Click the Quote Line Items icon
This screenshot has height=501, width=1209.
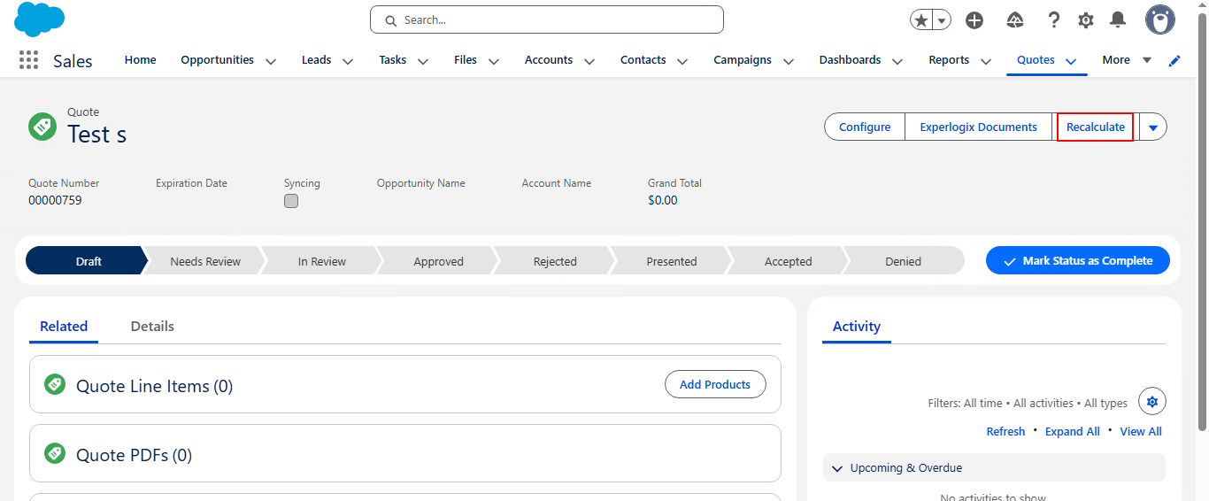click(55, 384)
